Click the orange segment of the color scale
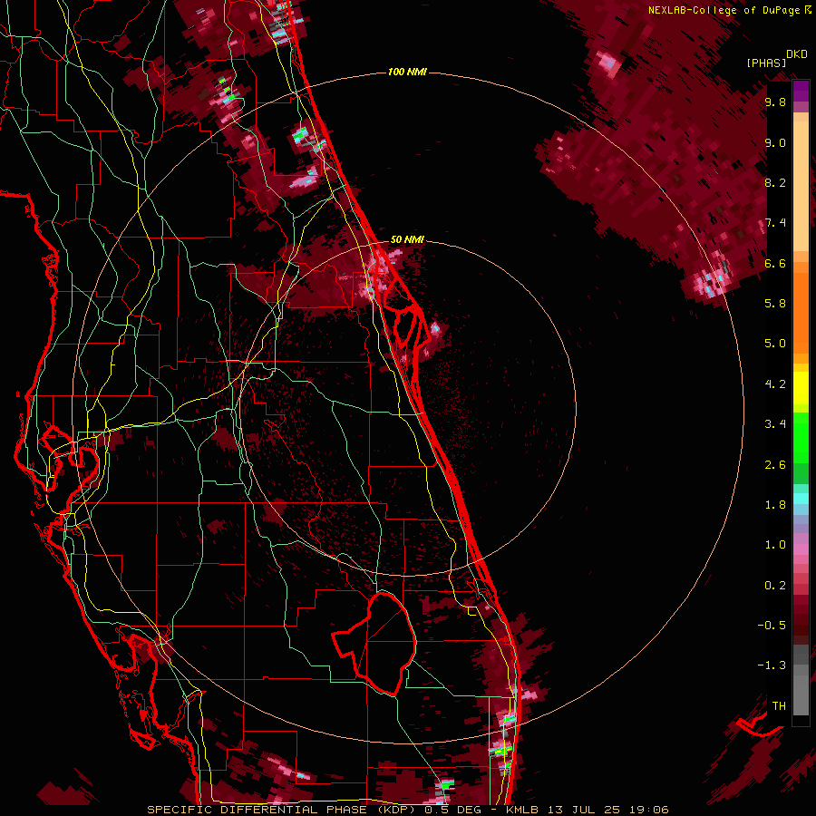 point(801,312)
